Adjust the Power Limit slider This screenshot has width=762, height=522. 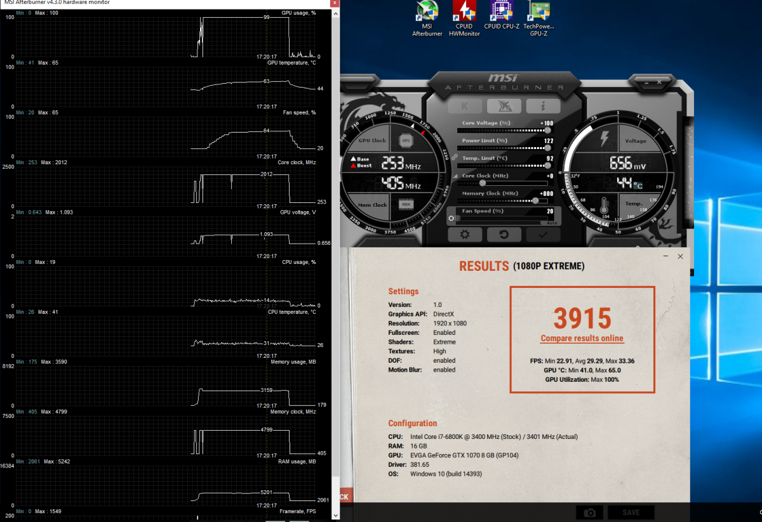point(504,148)
